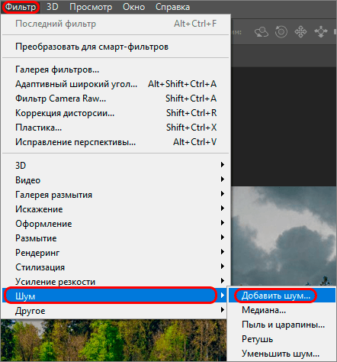Viewport: 337px width, 362px height.
Task: Click the 3D pan camera icon
Action: [x=300, y=32]
